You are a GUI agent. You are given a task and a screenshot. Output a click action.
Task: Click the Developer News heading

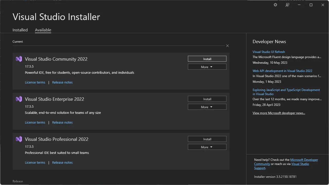[x=269, y=42]
